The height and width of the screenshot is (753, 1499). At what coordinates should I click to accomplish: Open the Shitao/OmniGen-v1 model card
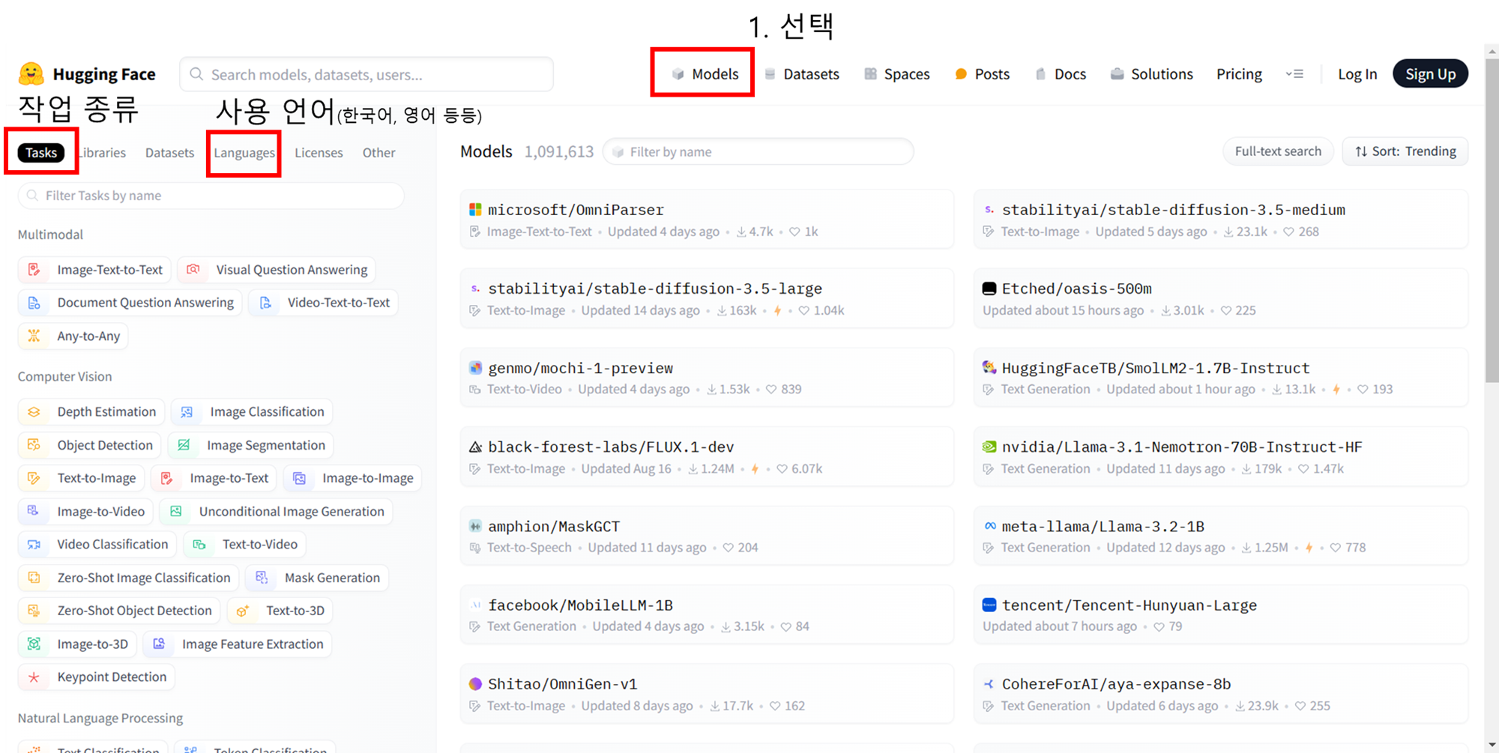707,694
